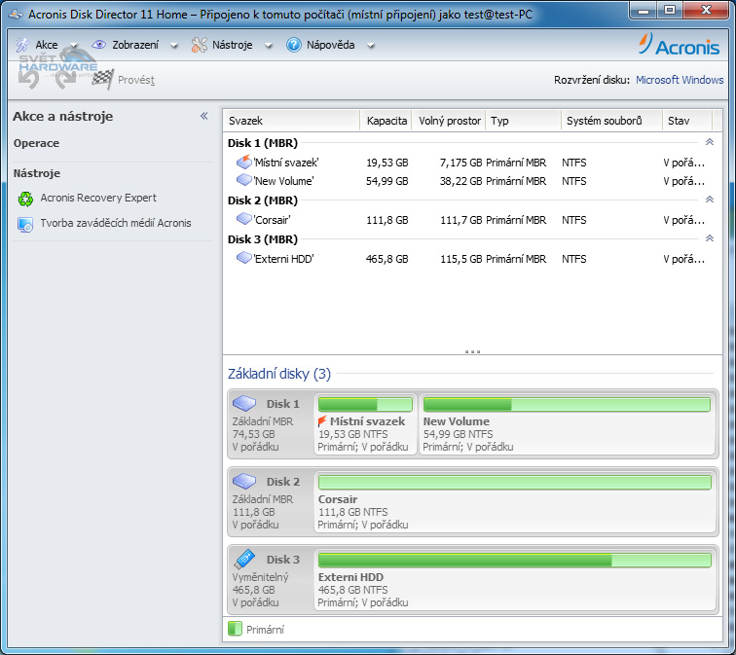This screenshot has width=736, height=655.
Task: Sort by Typ column header
Action: (524, 121)
